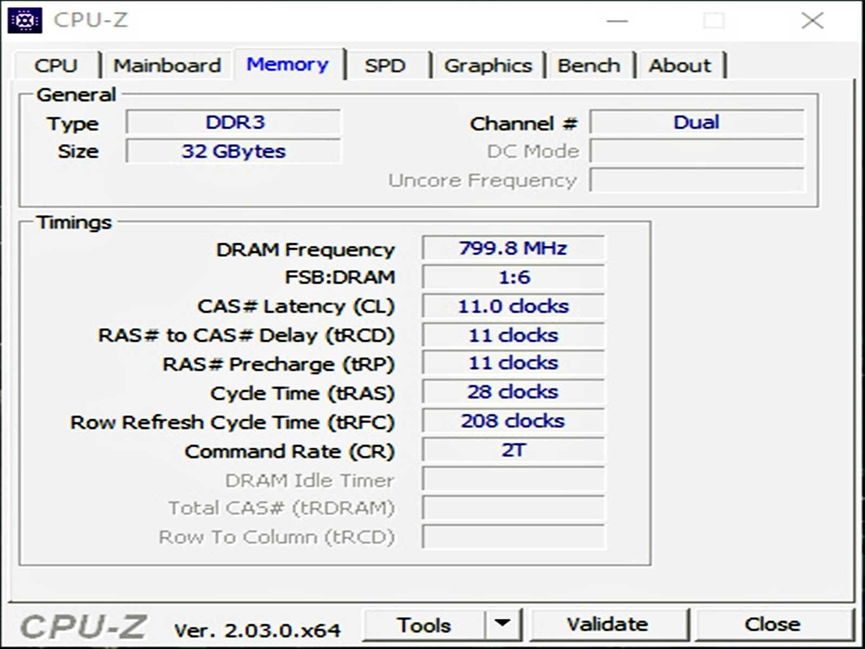865x649 pixels.
Task: Click the Channel # label
Action: (x=524, y=124)
